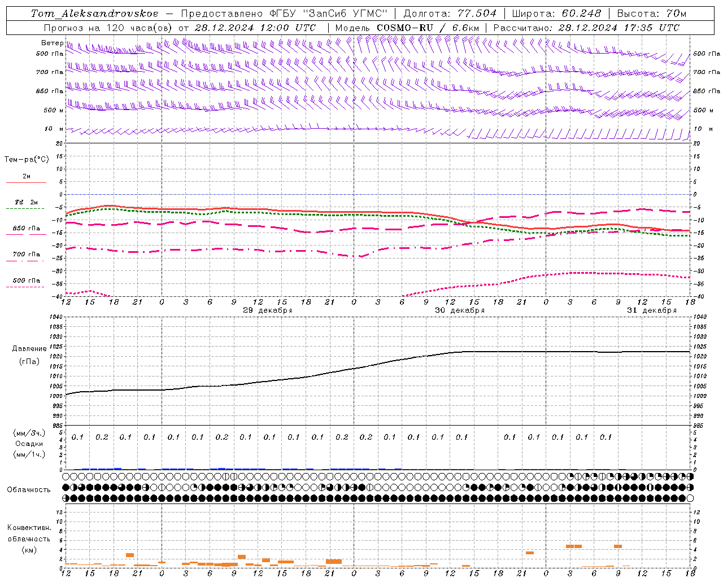723x578 pixels.
Task: Click the Облачность cloud cover label
Action: [x=29, y=490]
